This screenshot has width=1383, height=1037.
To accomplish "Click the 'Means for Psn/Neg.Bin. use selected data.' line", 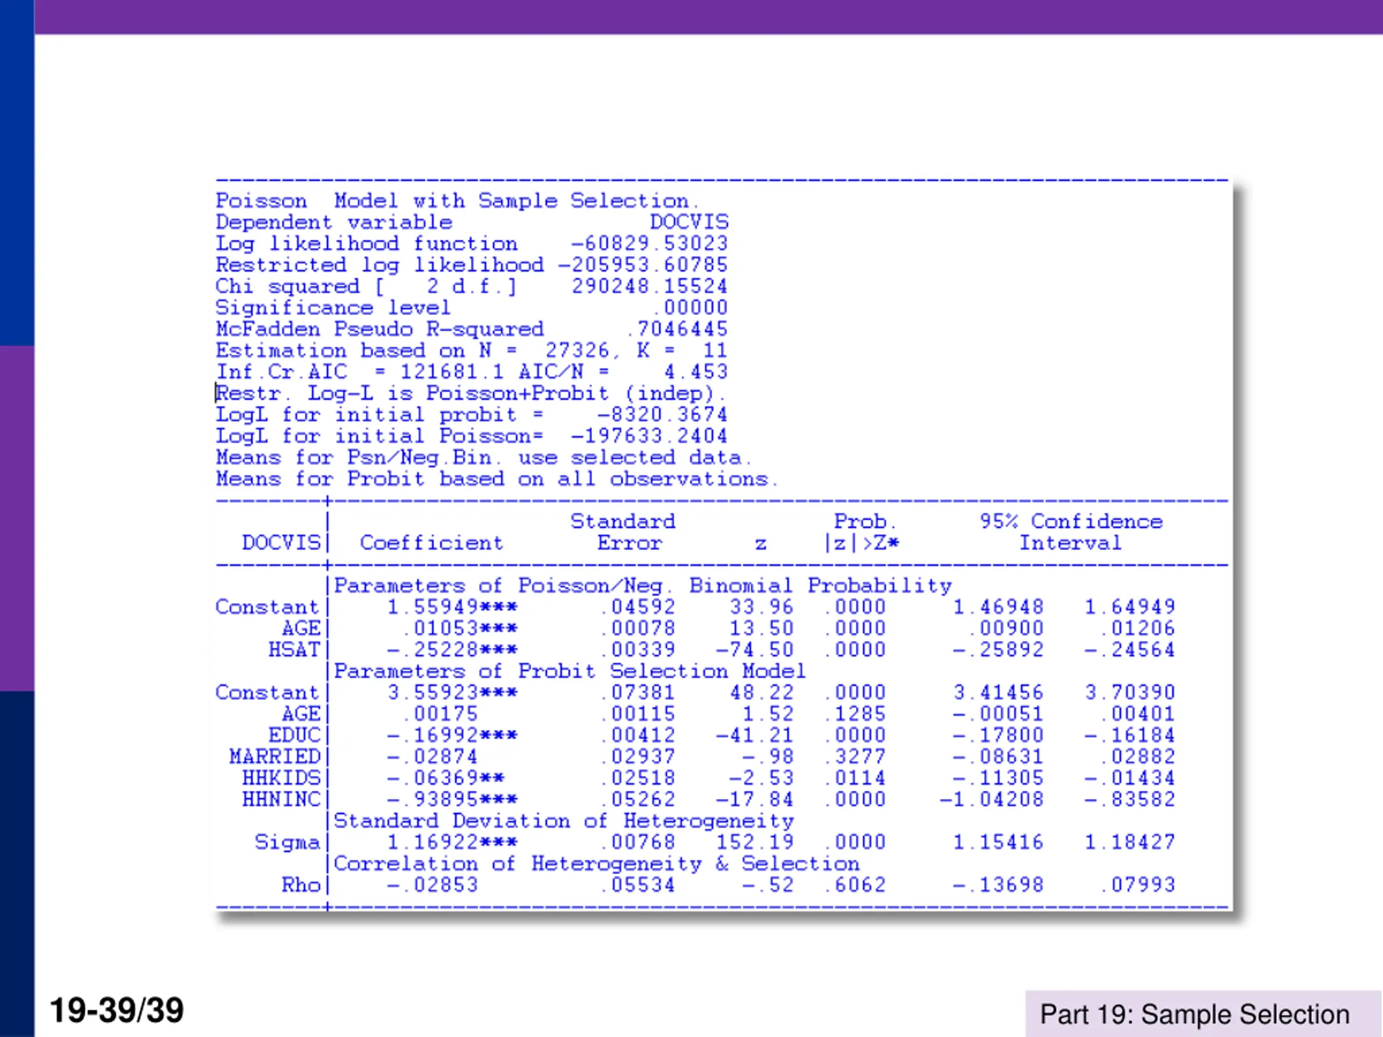I will (x=484, y=457).
